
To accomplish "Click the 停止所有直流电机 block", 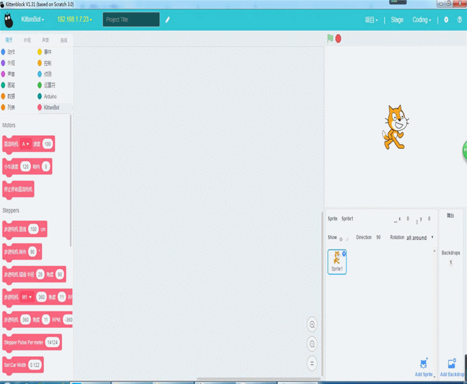I will tap(18, 189).
